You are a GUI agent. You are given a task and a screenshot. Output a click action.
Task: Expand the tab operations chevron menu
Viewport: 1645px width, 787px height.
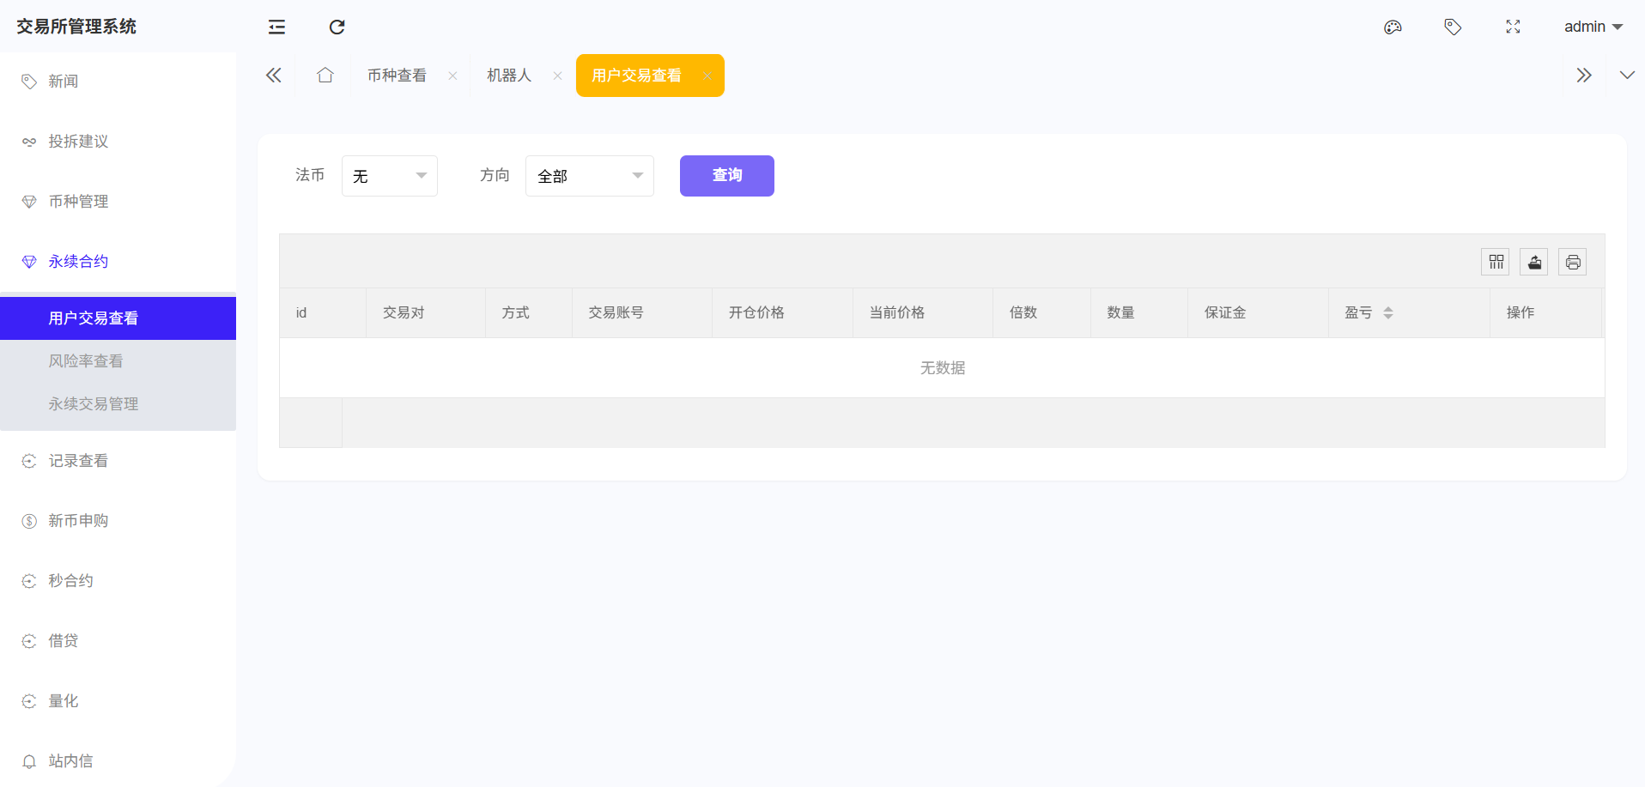[1627, 76]
